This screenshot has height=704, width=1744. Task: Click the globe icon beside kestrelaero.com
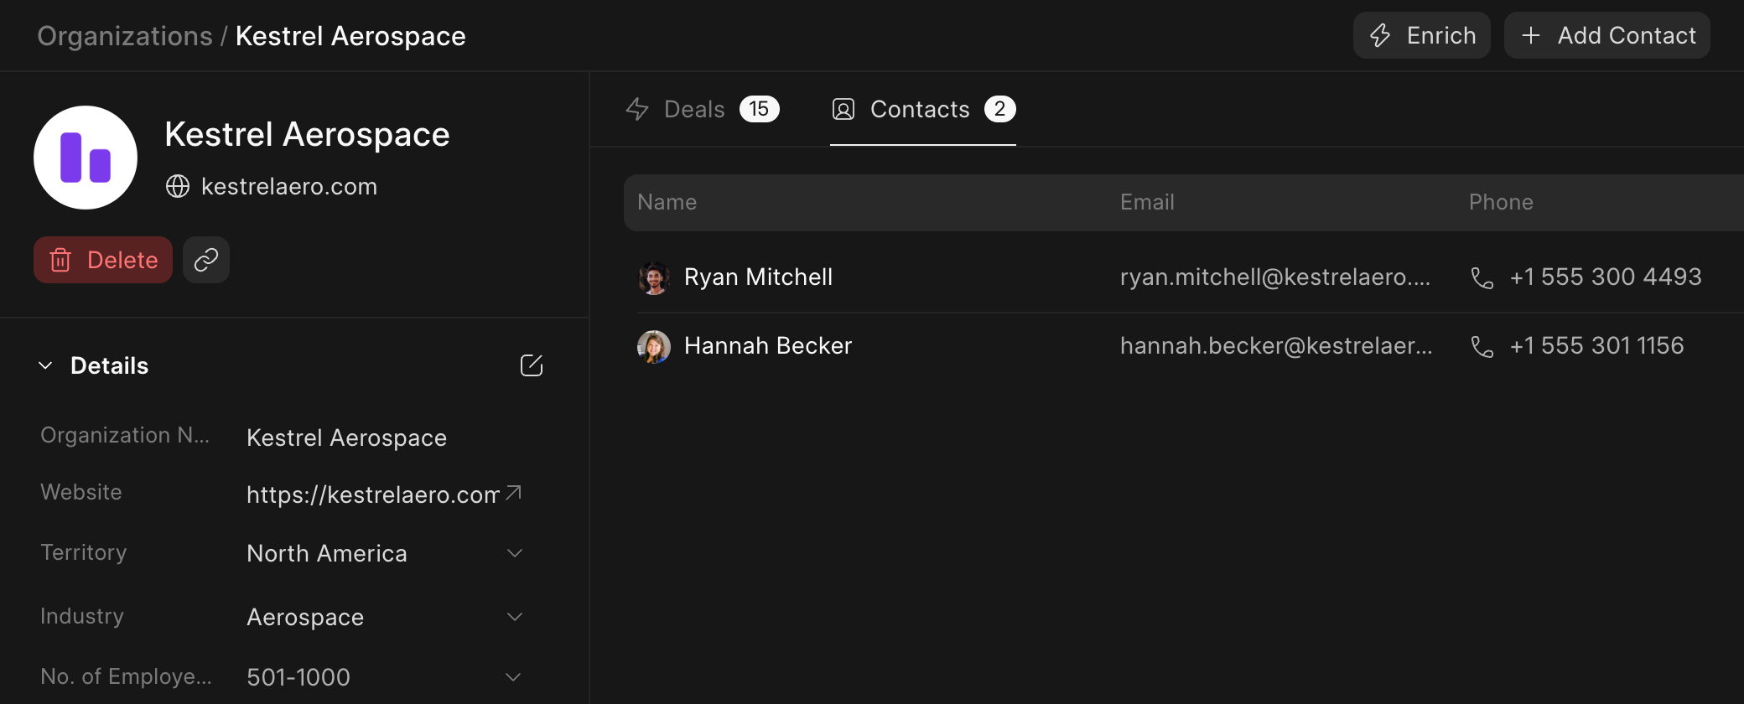(178, 186)
